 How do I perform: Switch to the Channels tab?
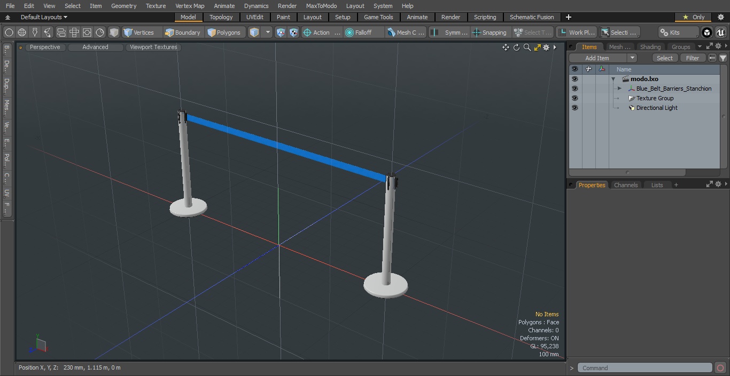pos(626,185)
